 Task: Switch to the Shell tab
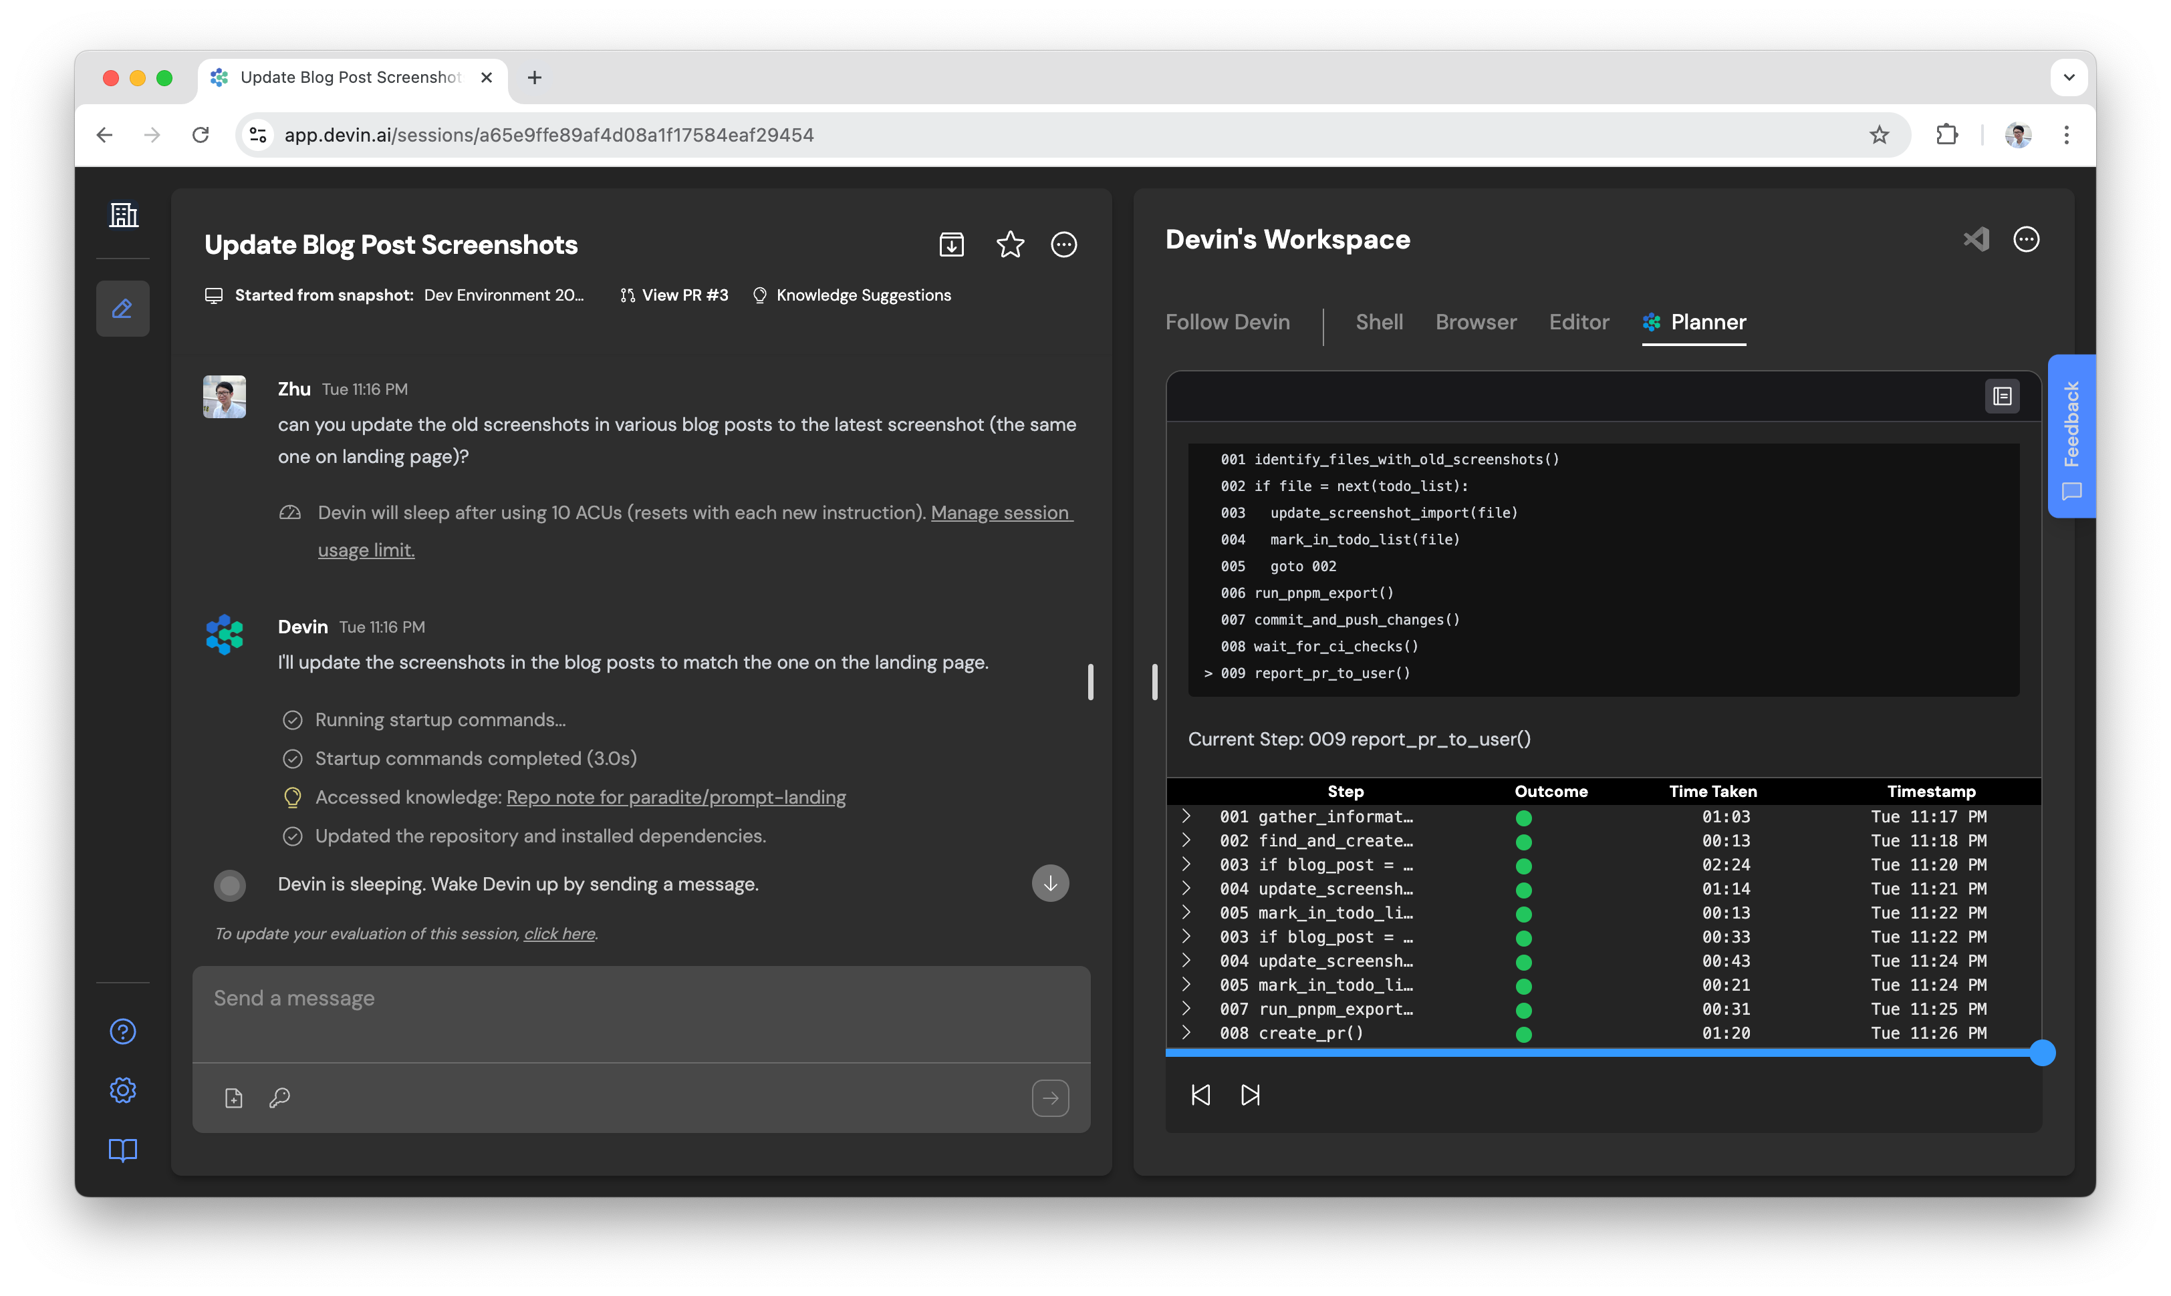click(1379, 322)
